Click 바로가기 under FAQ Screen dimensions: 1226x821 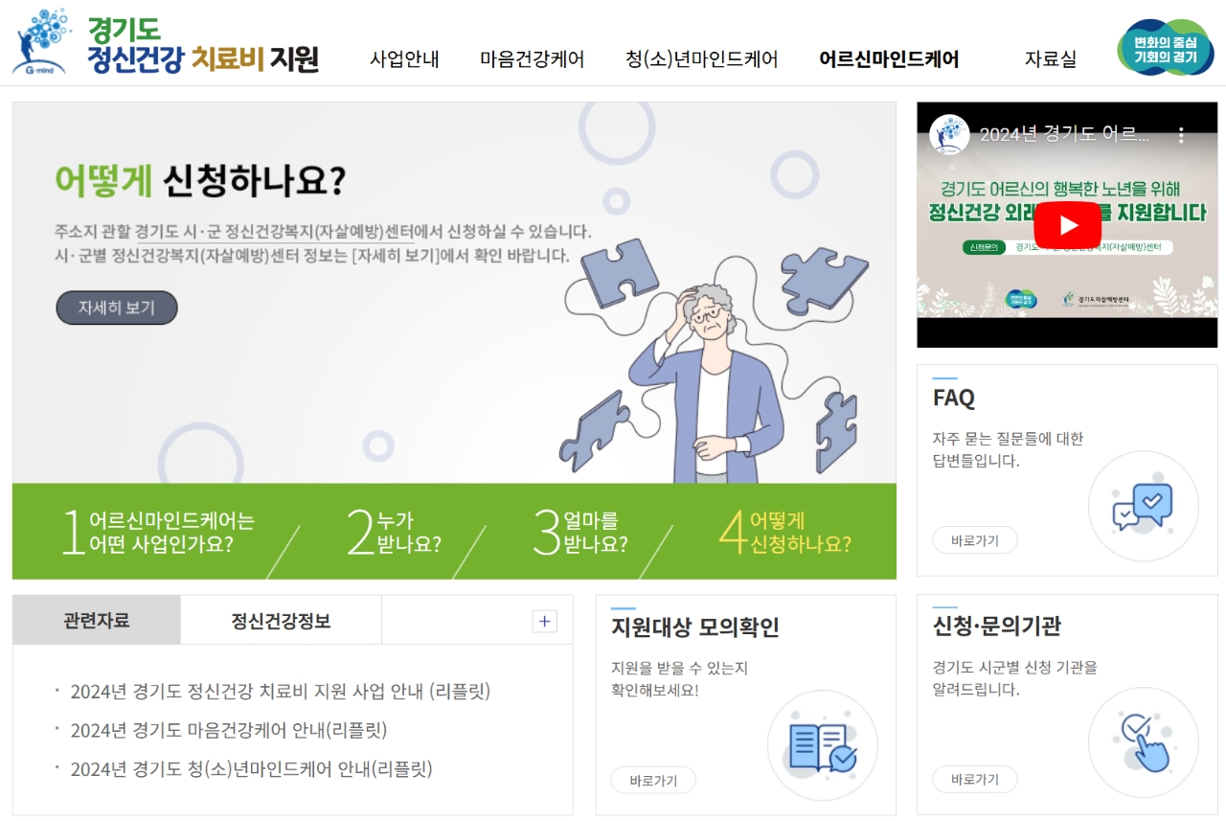pos(975,540)
